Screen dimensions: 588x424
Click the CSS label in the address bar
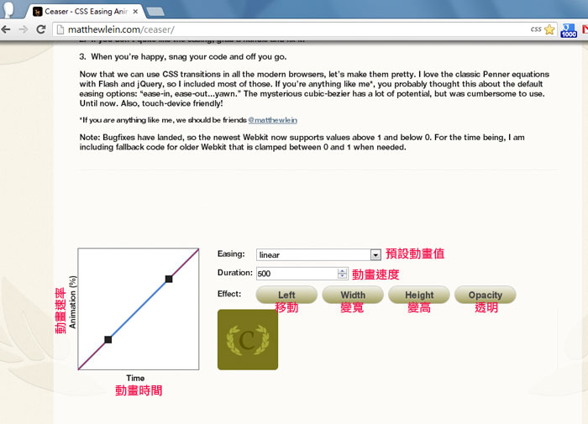click(x=536, y=29)
